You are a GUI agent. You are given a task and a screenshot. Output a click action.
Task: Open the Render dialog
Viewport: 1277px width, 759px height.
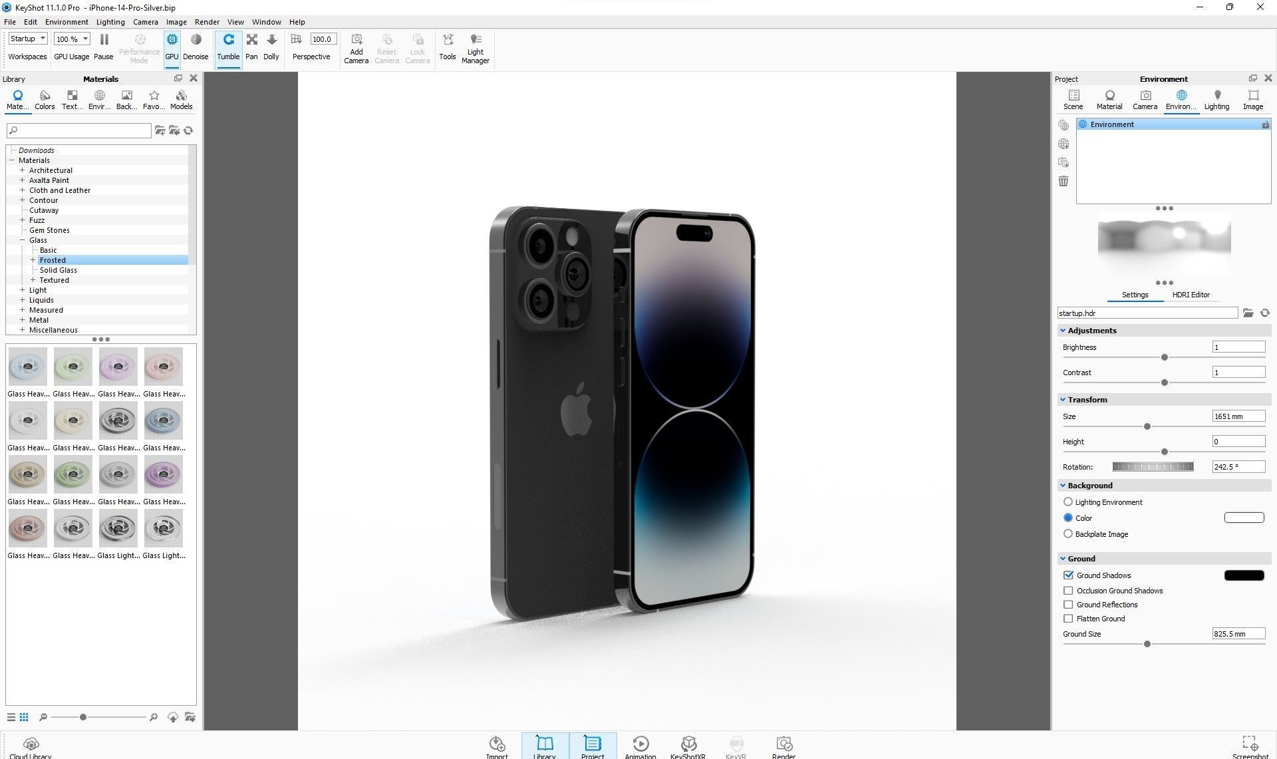click(x=783, y=748)
